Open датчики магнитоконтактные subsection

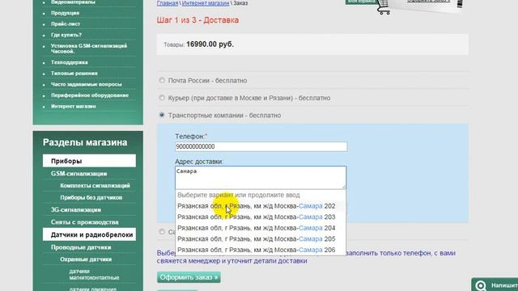click(x=94, y=274)
